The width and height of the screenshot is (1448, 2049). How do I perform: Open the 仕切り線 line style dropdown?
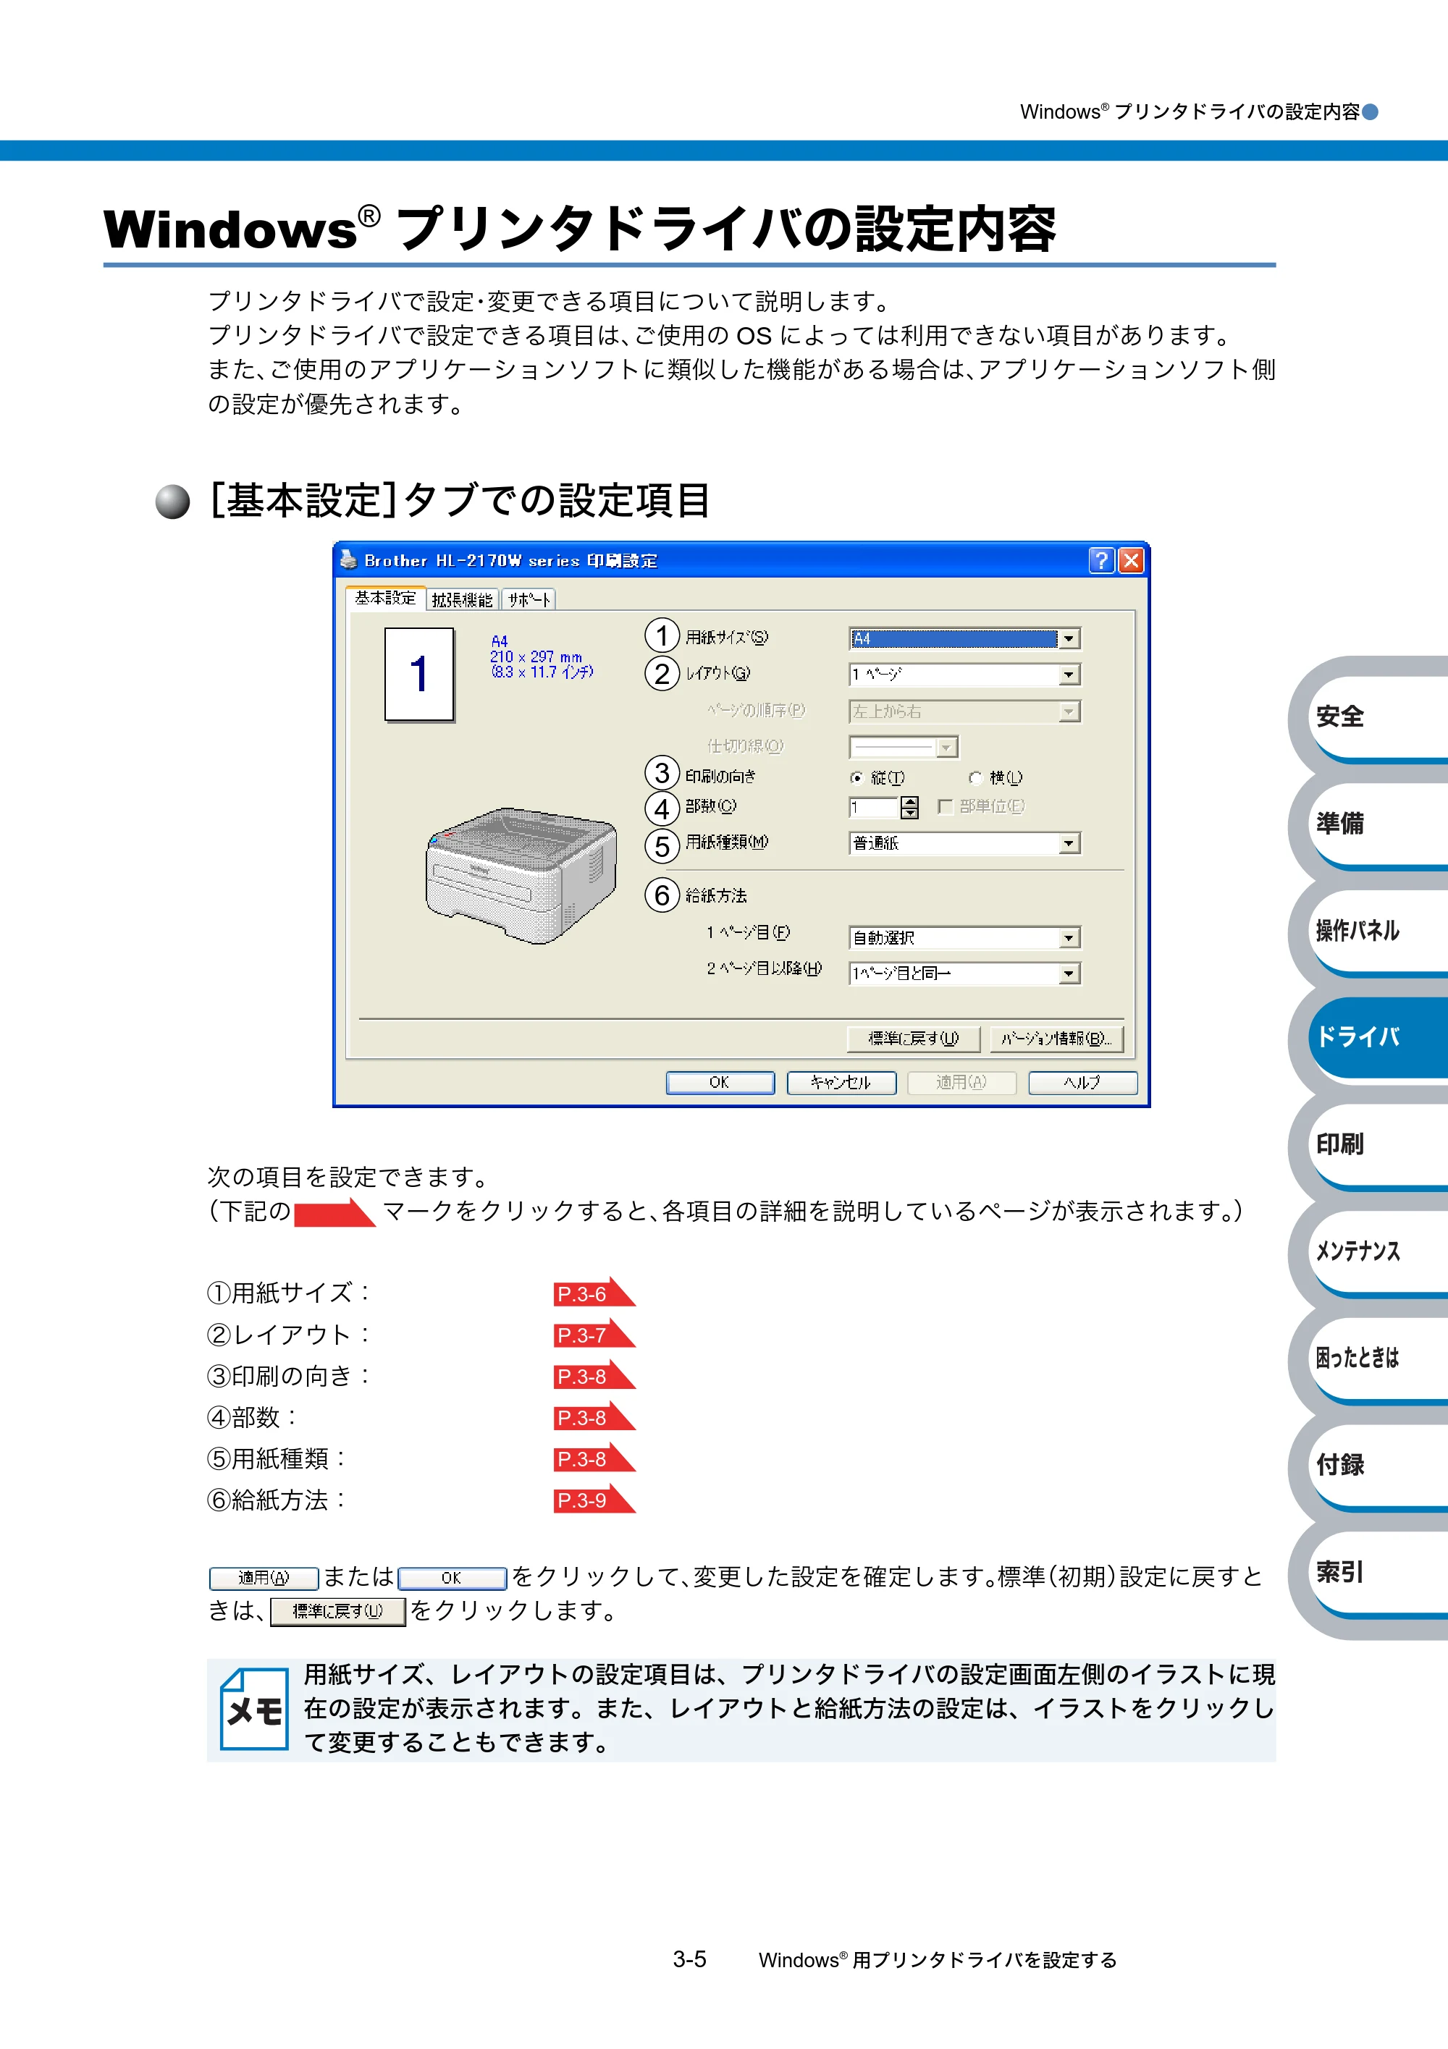click(904, 747)
